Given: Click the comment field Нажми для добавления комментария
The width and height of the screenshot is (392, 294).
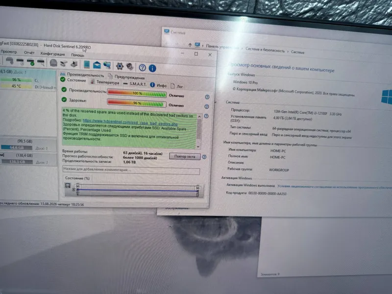Looking at the screenshot, I should pyautogui.click(x=131, y=170).
